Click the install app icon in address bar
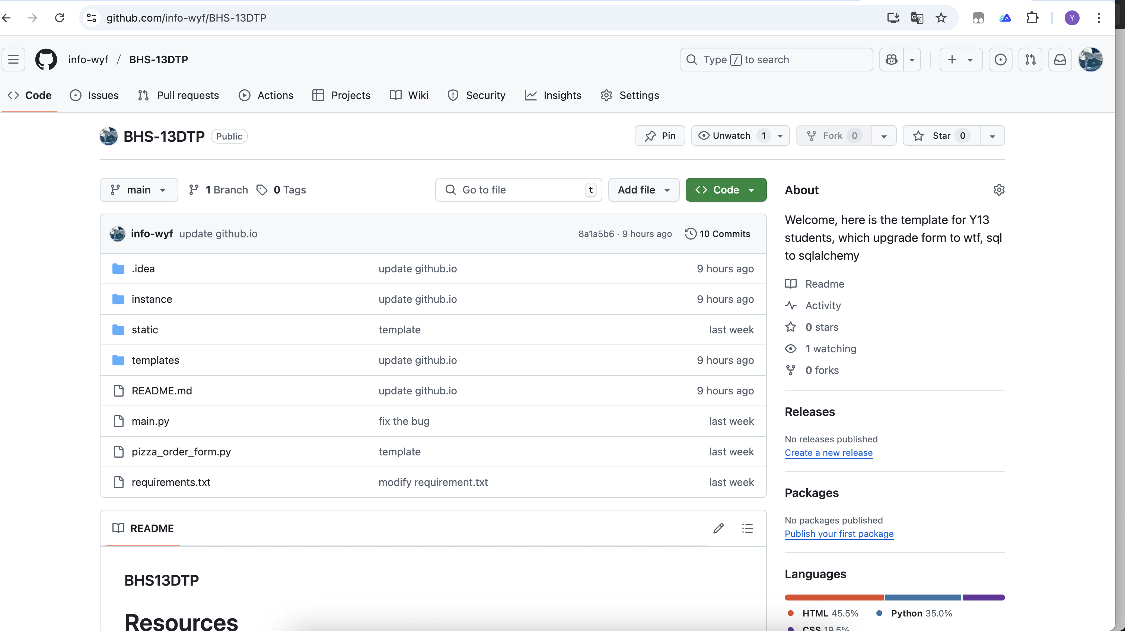 [893, 18]
